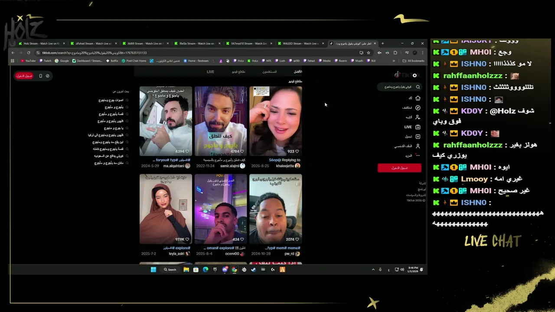Viewport: 555px width, 312px height.
Task: Open the samir.alajmi profile link
Action: tap(229, 166)
